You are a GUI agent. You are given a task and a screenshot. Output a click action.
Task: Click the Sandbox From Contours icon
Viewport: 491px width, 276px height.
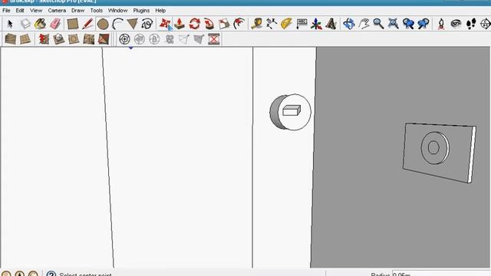click(x=10, y=39)
